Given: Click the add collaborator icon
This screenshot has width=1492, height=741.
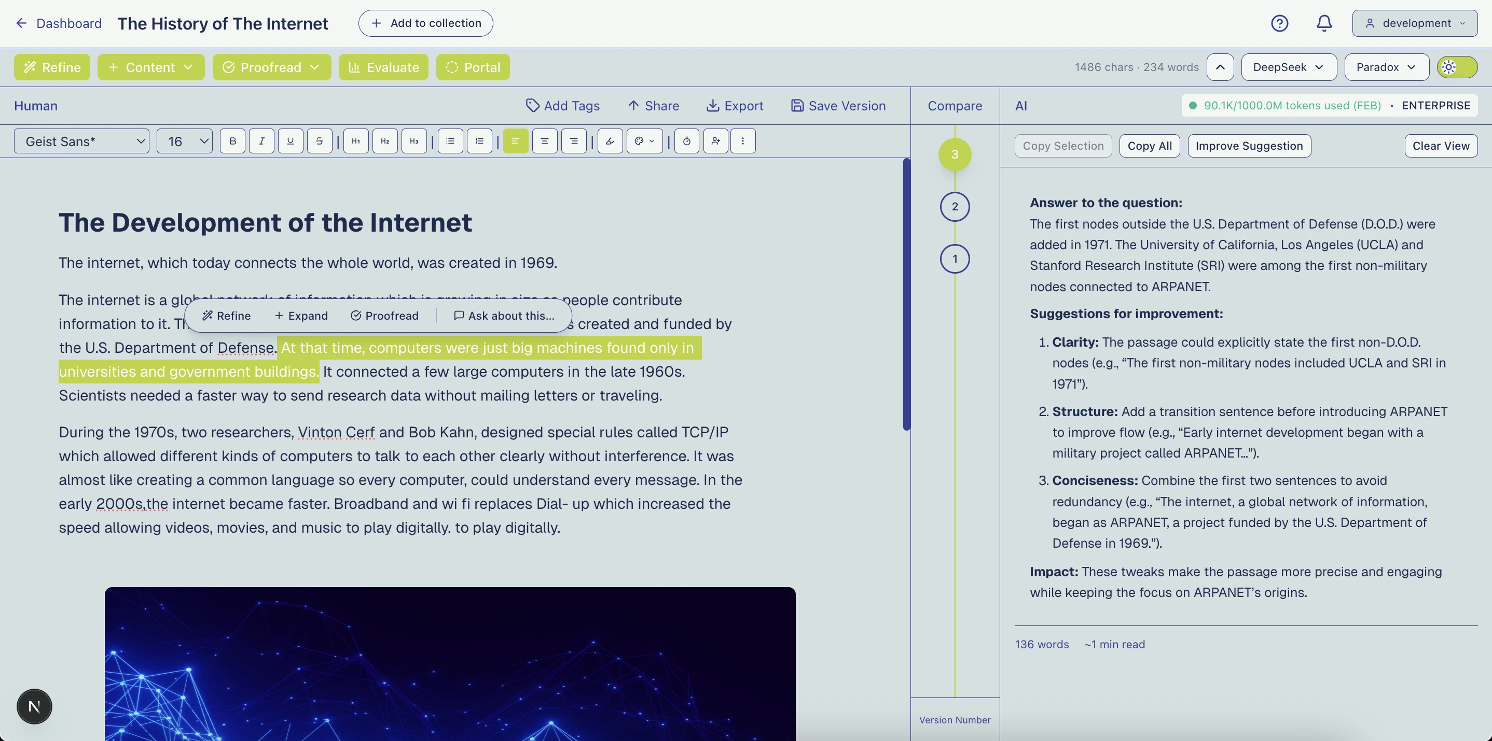Looking at the screenshot, I should coord(716,141).
